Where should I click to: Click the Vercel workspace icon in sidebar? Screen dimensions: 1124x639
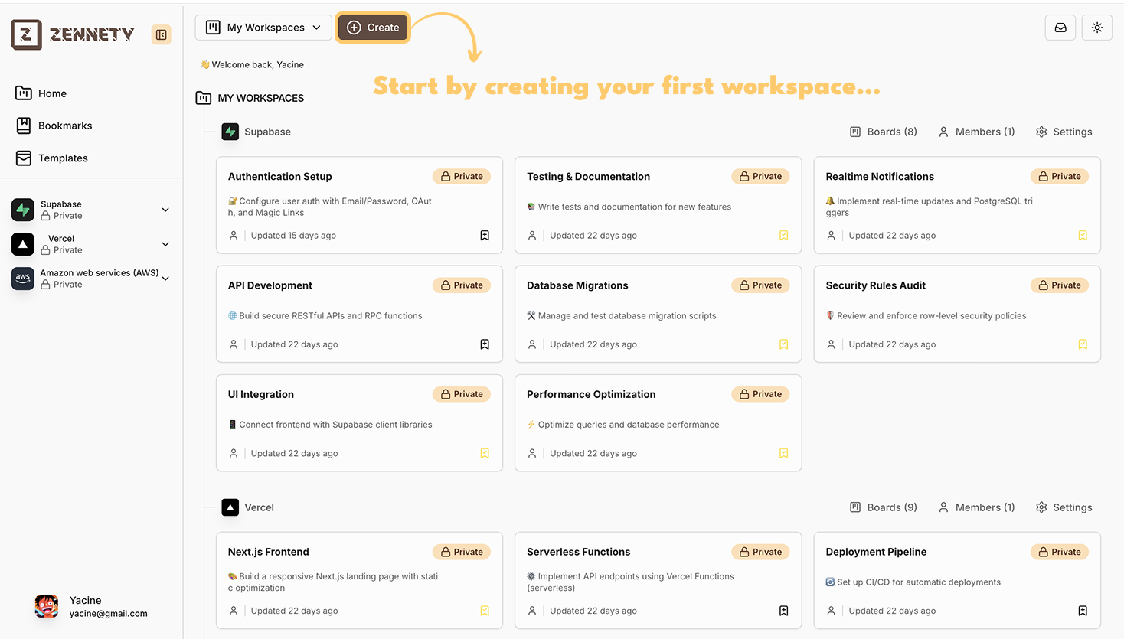23,244
